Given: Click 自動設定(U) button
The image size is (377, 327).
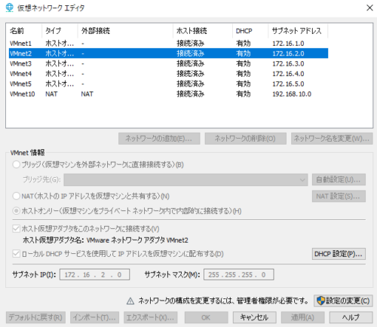Looking at the screenshot, I should click(339, 179).
